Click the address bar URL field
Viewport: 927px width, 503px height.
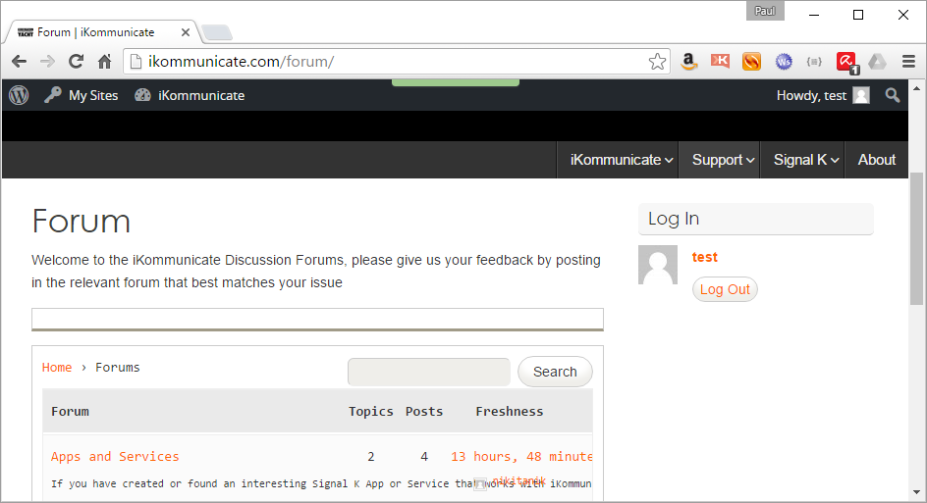pos(396,62)
